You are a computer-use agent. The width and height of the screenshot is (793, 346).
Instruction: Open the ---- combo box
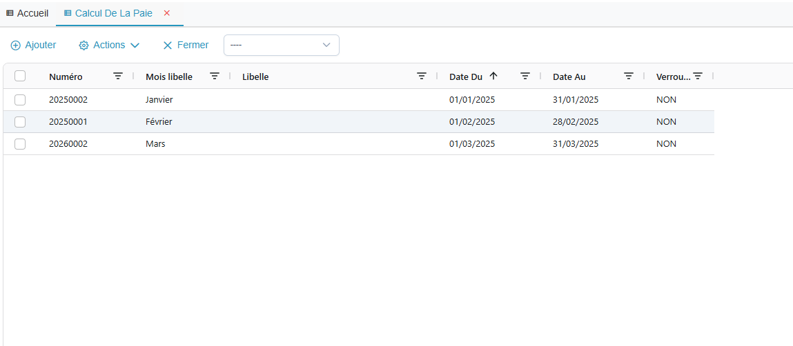[281, 45]
